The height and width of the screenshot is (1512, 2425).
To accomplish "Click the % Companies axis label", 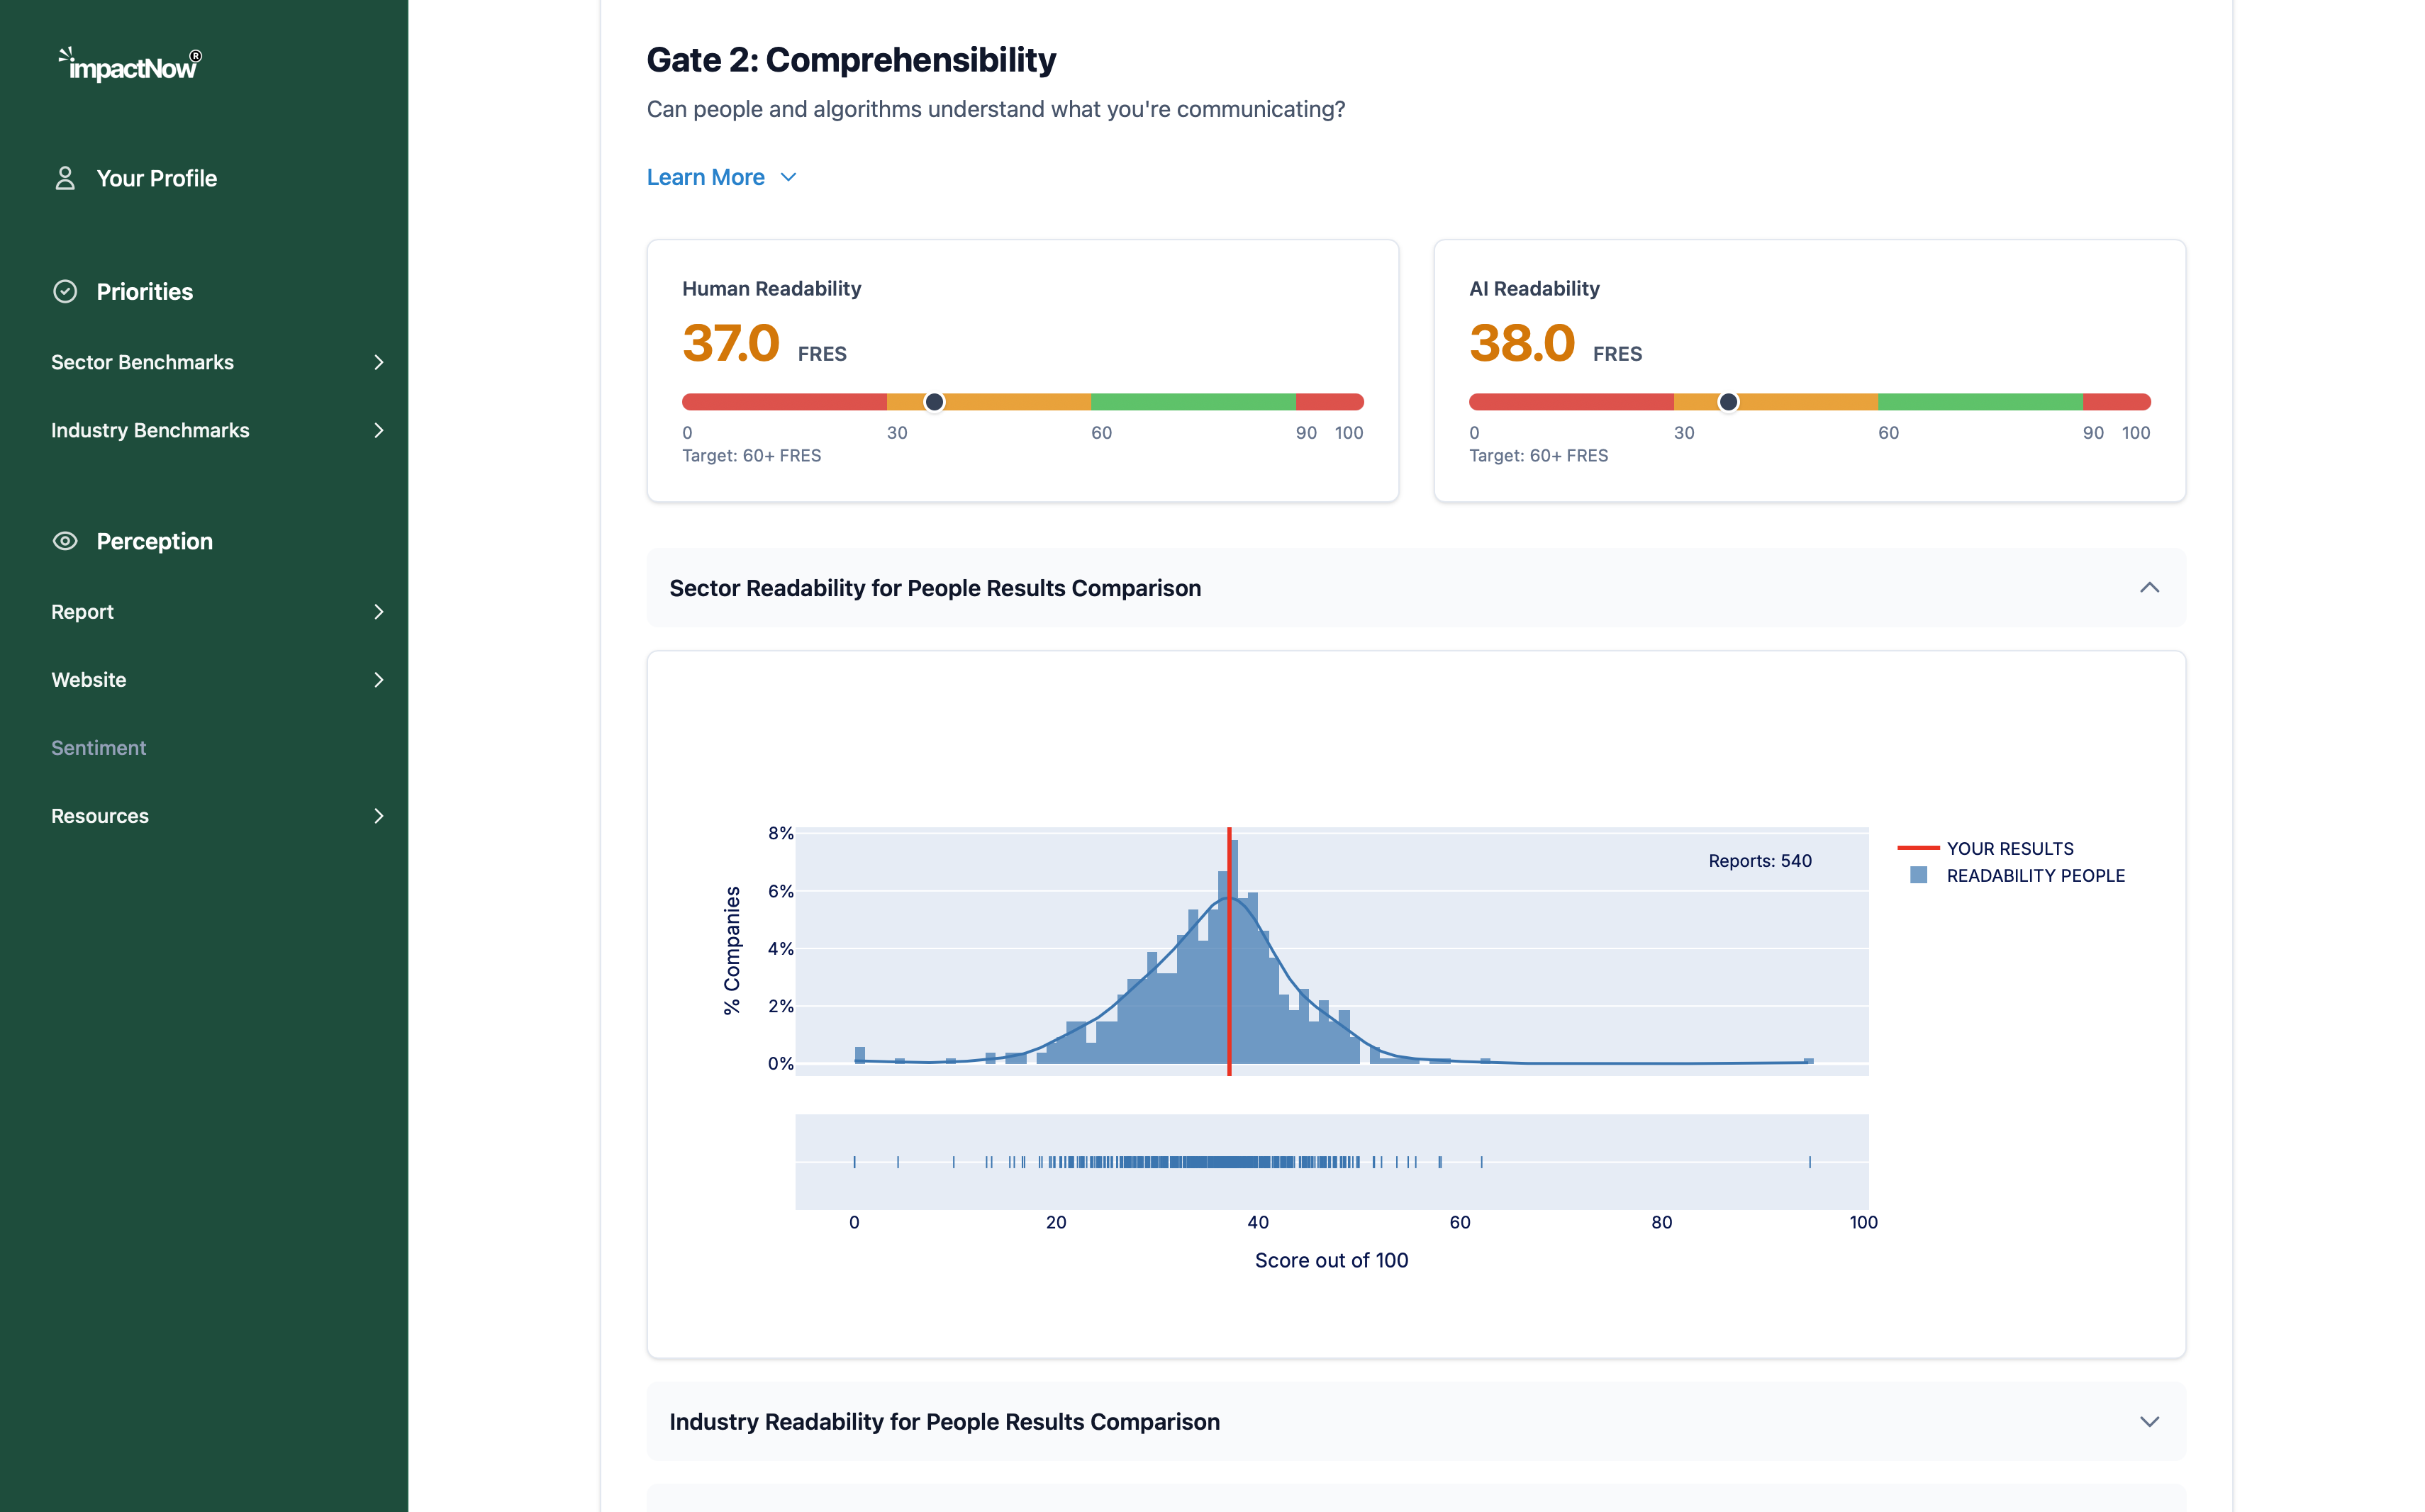I will (732, 950).
